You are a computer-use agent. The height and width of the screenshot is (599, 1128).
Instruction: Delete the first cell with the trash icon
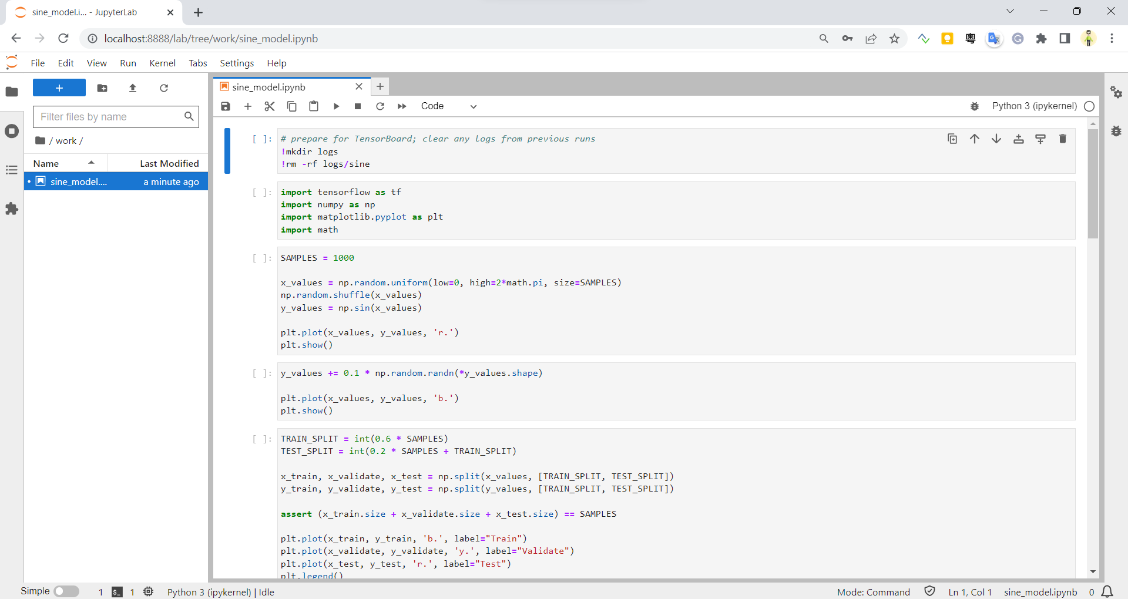pos(1062,139)
